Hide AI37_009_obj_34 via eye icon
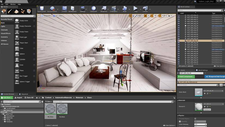Screen dimensions: 225x127 click(179, 26)
